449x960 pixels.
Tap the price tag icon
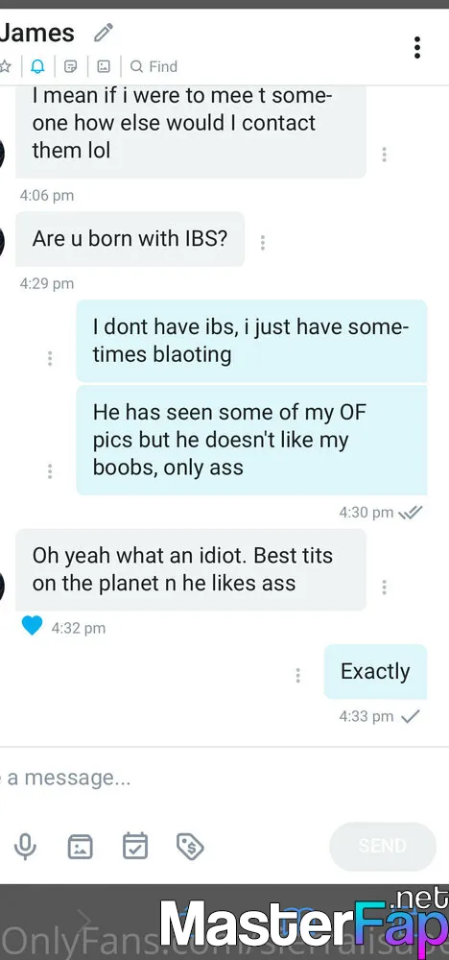190,846
